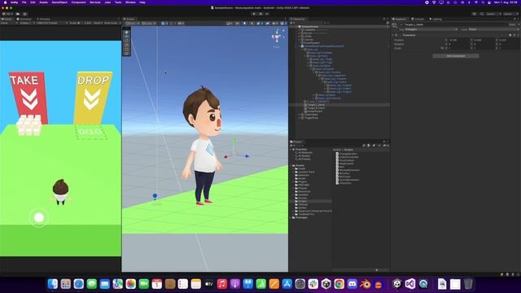Select the Rotate tool in Scene overlay
This screenshot has height=293, width=521.
click(127, 42)
